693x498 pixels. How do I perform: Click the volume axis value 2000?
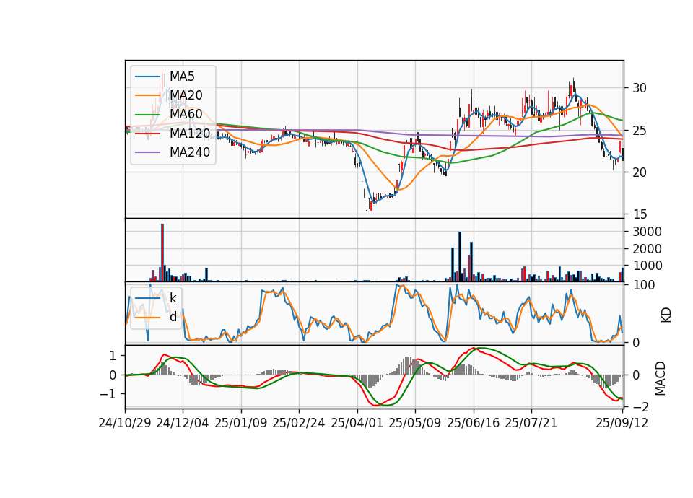(x=647, y=249)
